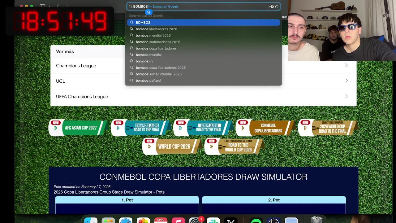Viewport: 396px width, 223px height.
Task: Open the AFC Asian Cup 2027 banner
Action: (78, 128)
